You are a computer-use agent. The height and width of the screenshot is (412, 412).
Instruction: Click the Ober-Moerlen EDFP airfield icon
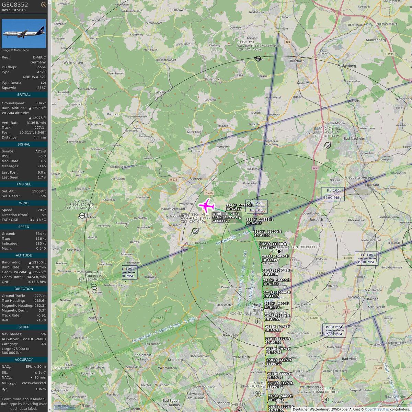[328, 145]
